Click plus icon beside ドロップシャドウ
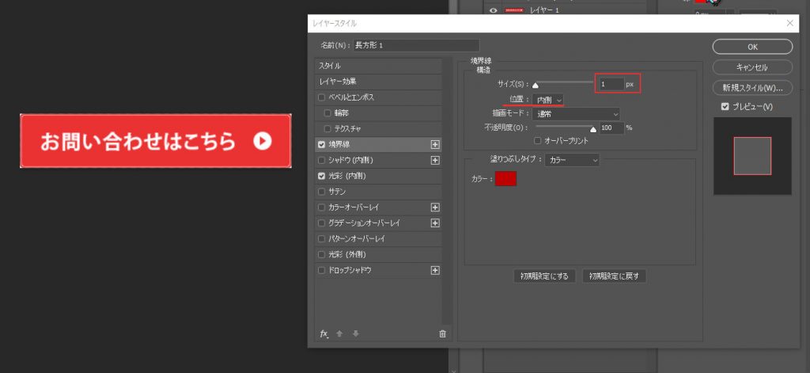This screenshot has width=810, height=373. point(434,270)
